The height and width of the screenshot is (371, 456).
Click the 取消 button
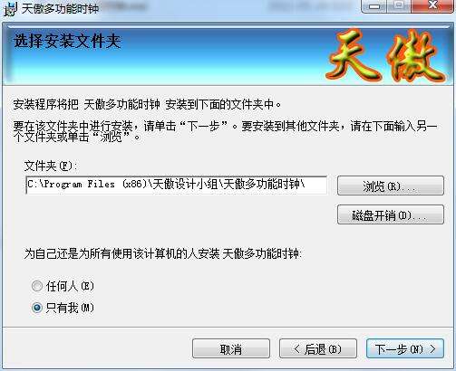[231, 348]
